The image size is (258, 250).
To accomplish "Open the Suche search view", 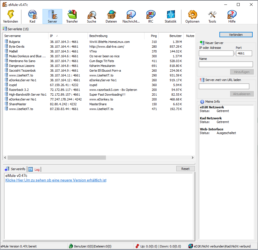I will [92, 16].
